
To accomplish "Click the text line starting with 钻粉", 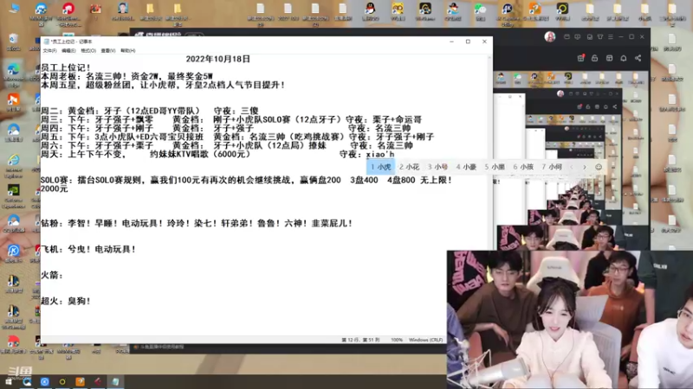I will [x=197, y=223].
